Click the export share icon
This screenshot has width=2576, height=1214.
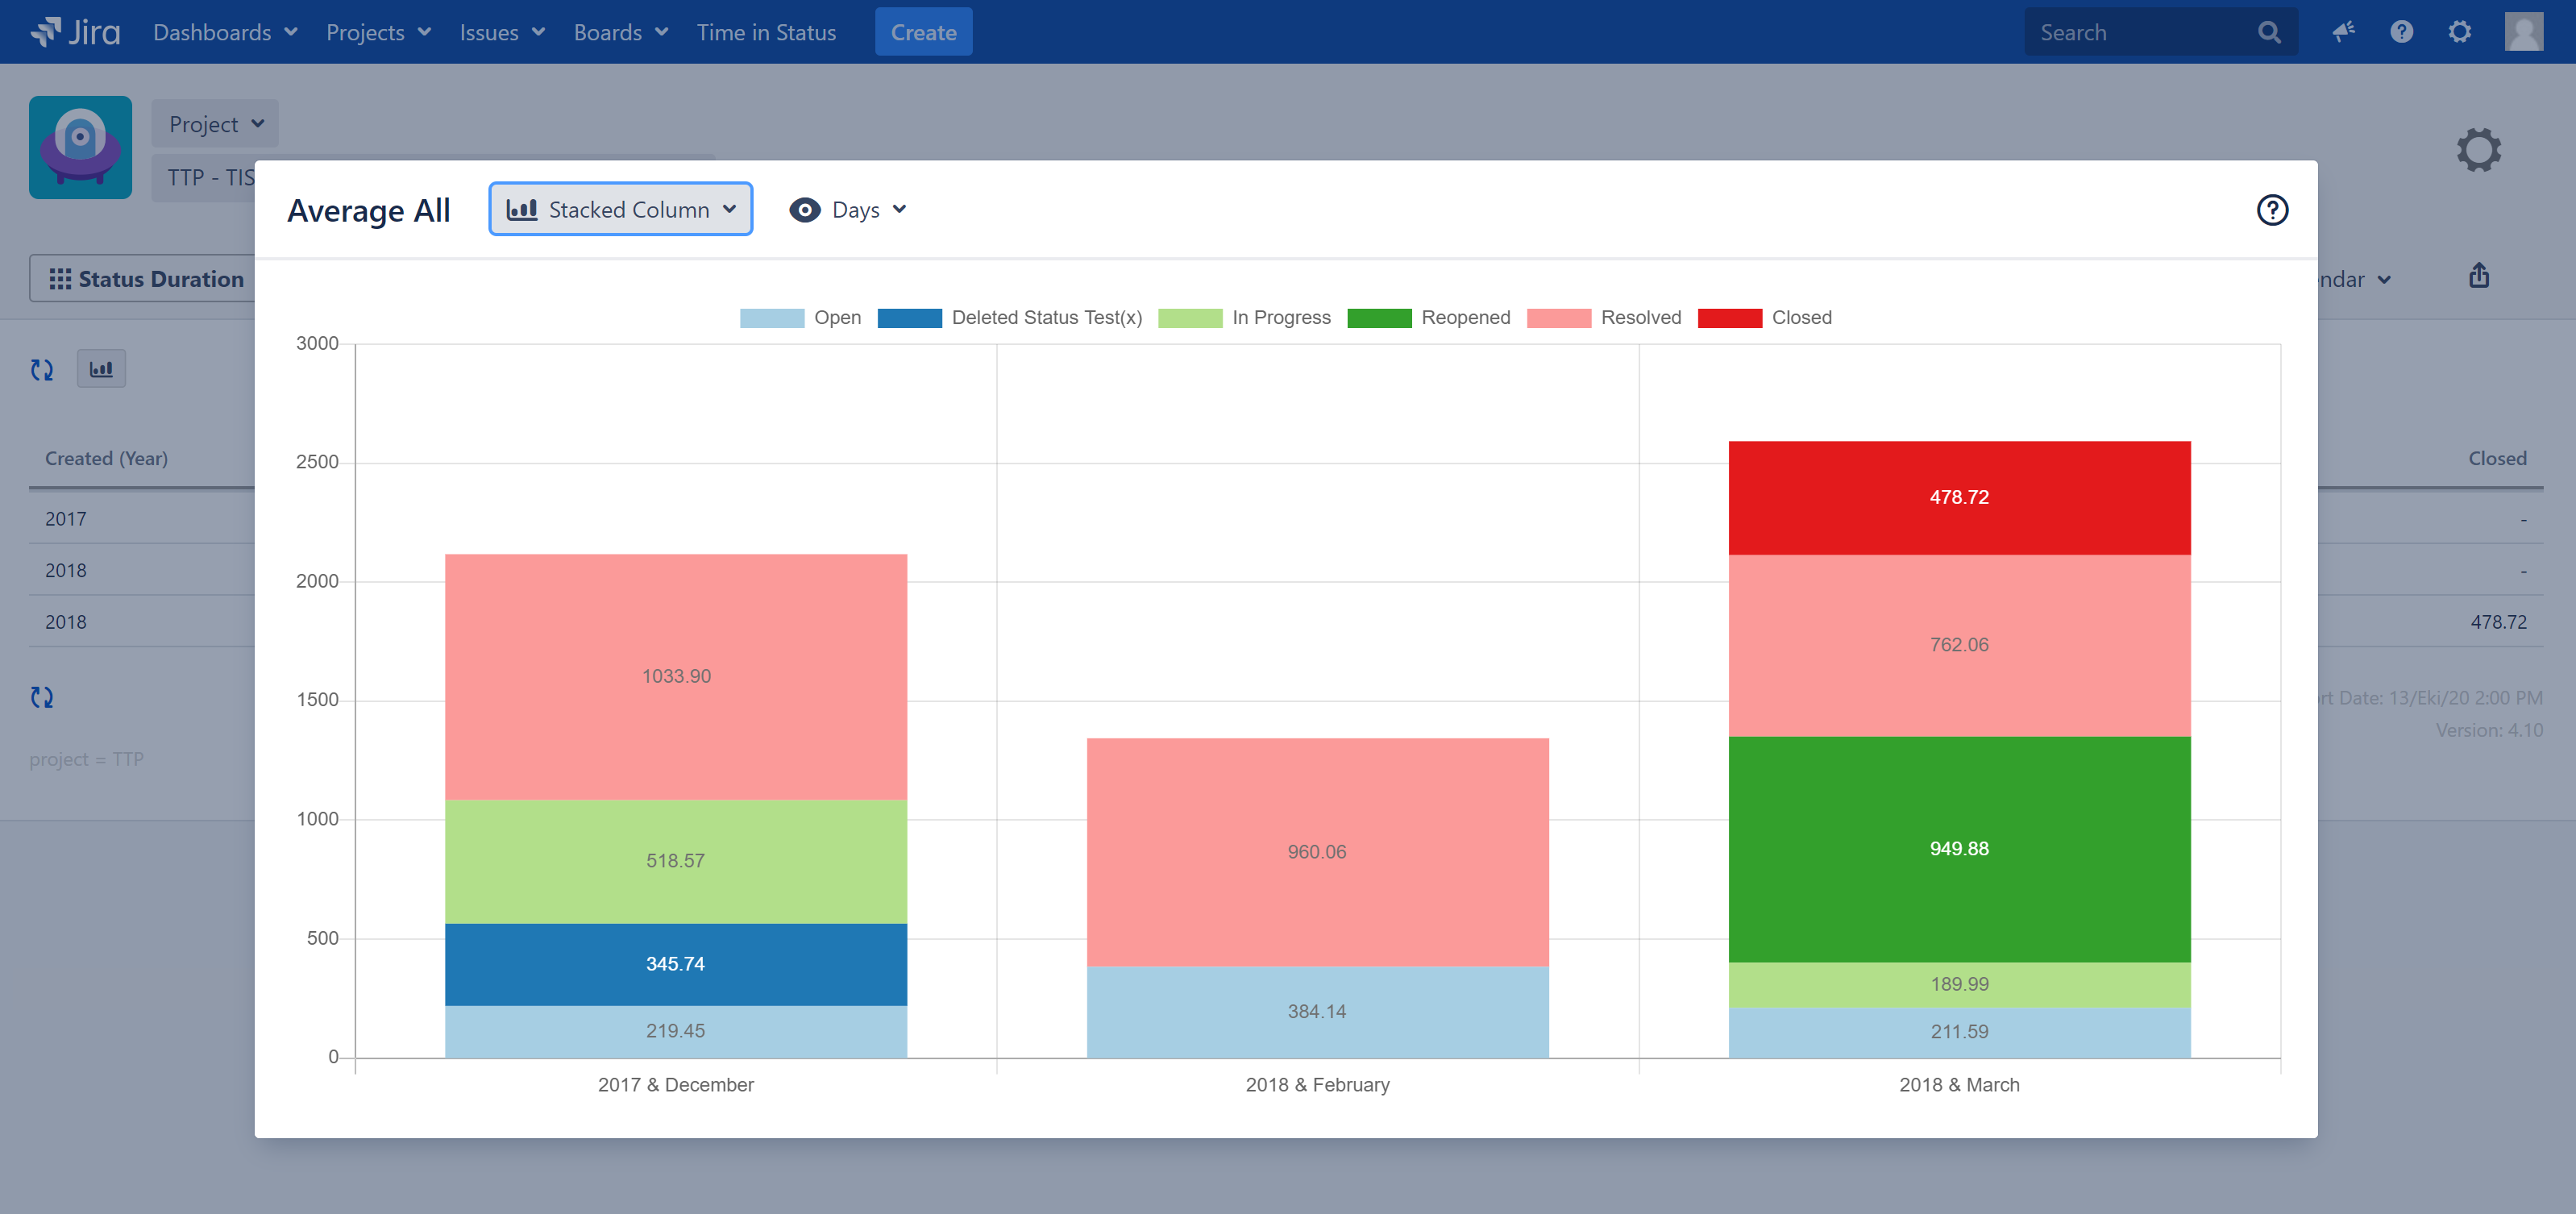coord(2478,276)
